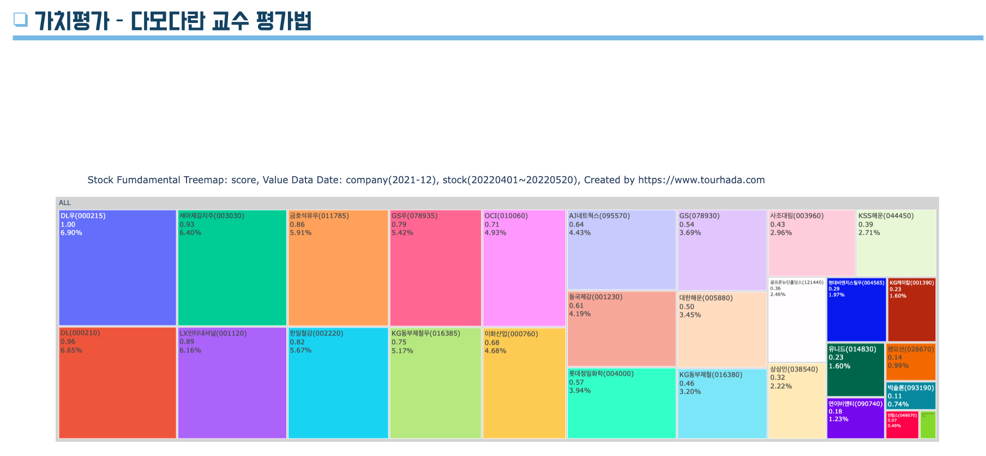This screenshot has height=456, width=986.
Task: Click the square bullet icon beside heading
Action: [20, 20]
